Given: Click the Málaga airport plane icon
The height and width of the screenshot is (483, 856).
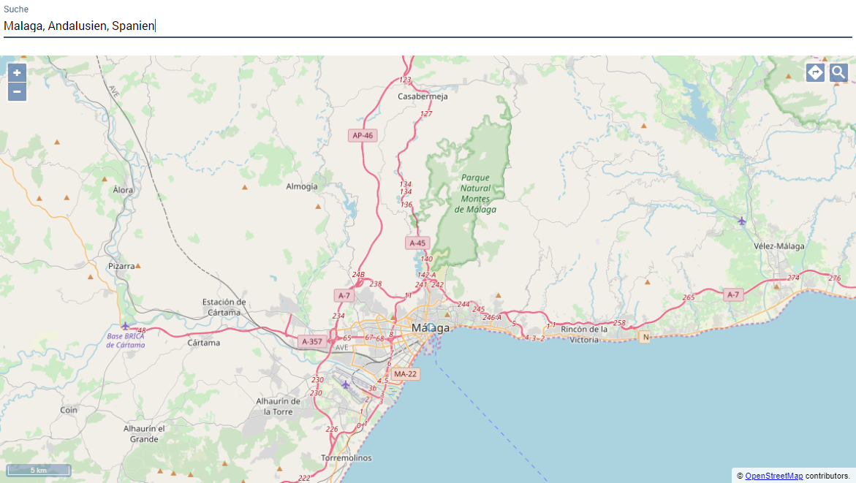Looking at the screenshot, I should [346, 384].
